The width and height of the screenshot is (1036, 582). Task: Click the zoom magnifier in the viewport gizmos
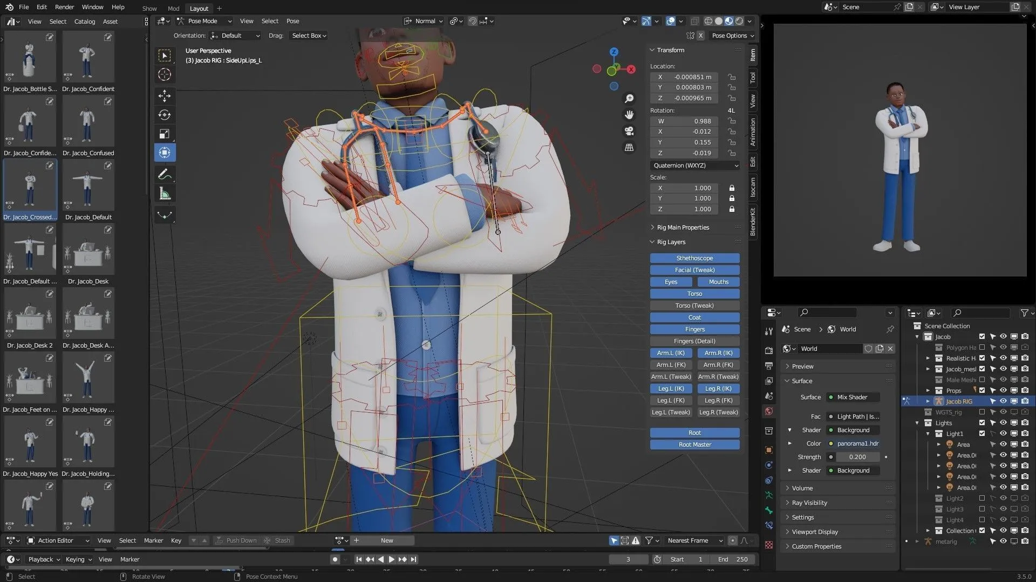tap(629, 99)
